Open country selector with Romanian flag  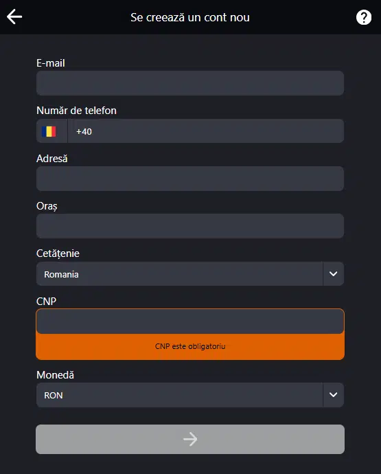point(51,131)
